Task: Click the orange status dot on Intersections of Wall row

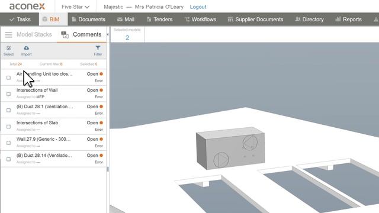Action: coord(101,90)
